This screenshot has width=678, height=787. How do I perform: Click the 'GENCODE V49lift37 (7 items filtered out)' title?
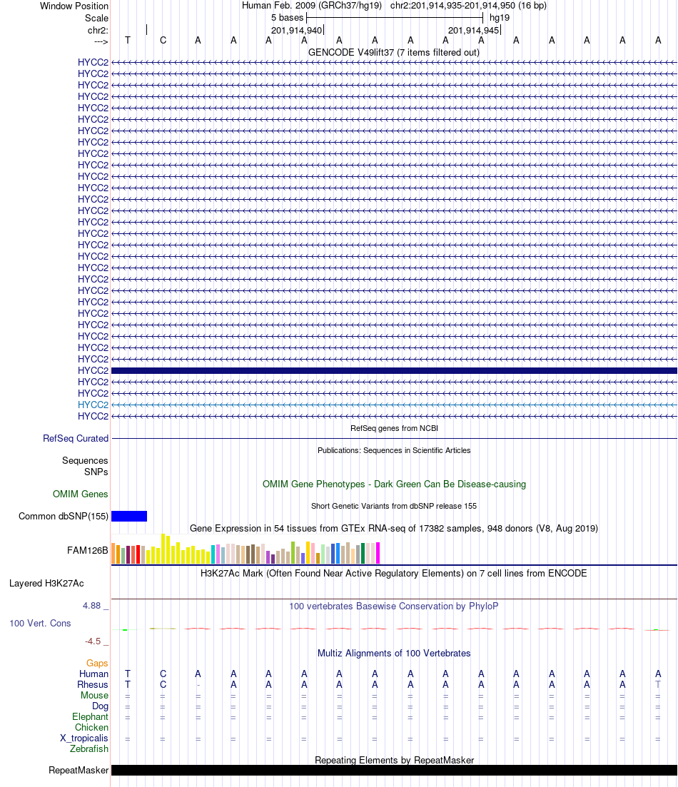tap(394, 52)
